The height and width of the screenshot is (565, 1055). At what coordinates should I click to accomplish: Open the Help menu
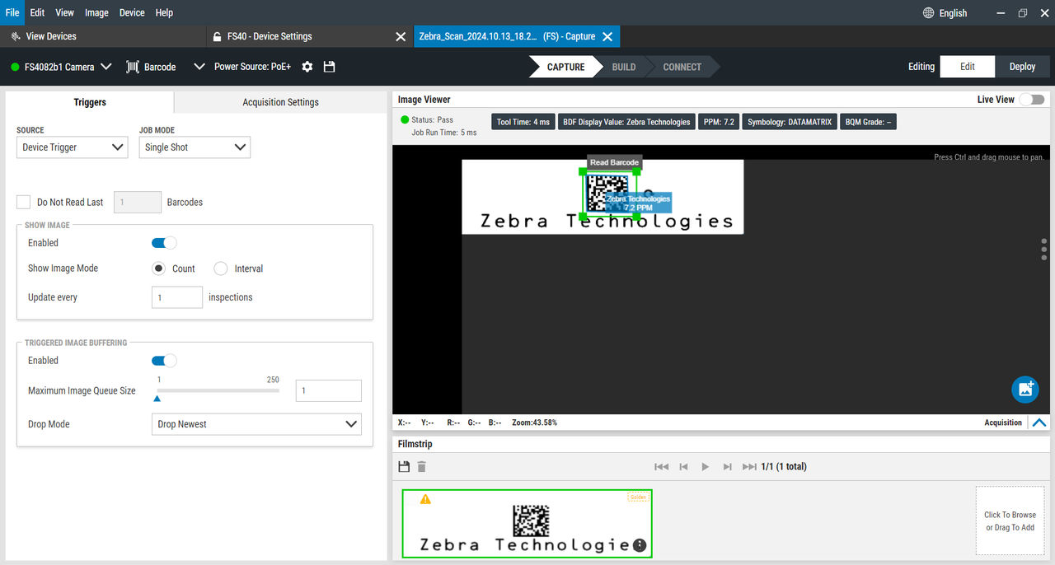click(164, 12)
